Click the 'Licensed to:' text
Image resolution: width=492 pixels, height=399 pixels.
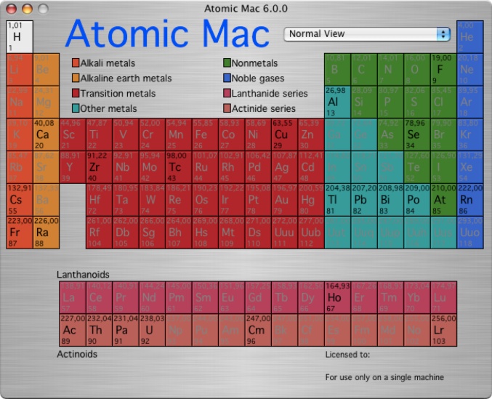click(347, 355)
